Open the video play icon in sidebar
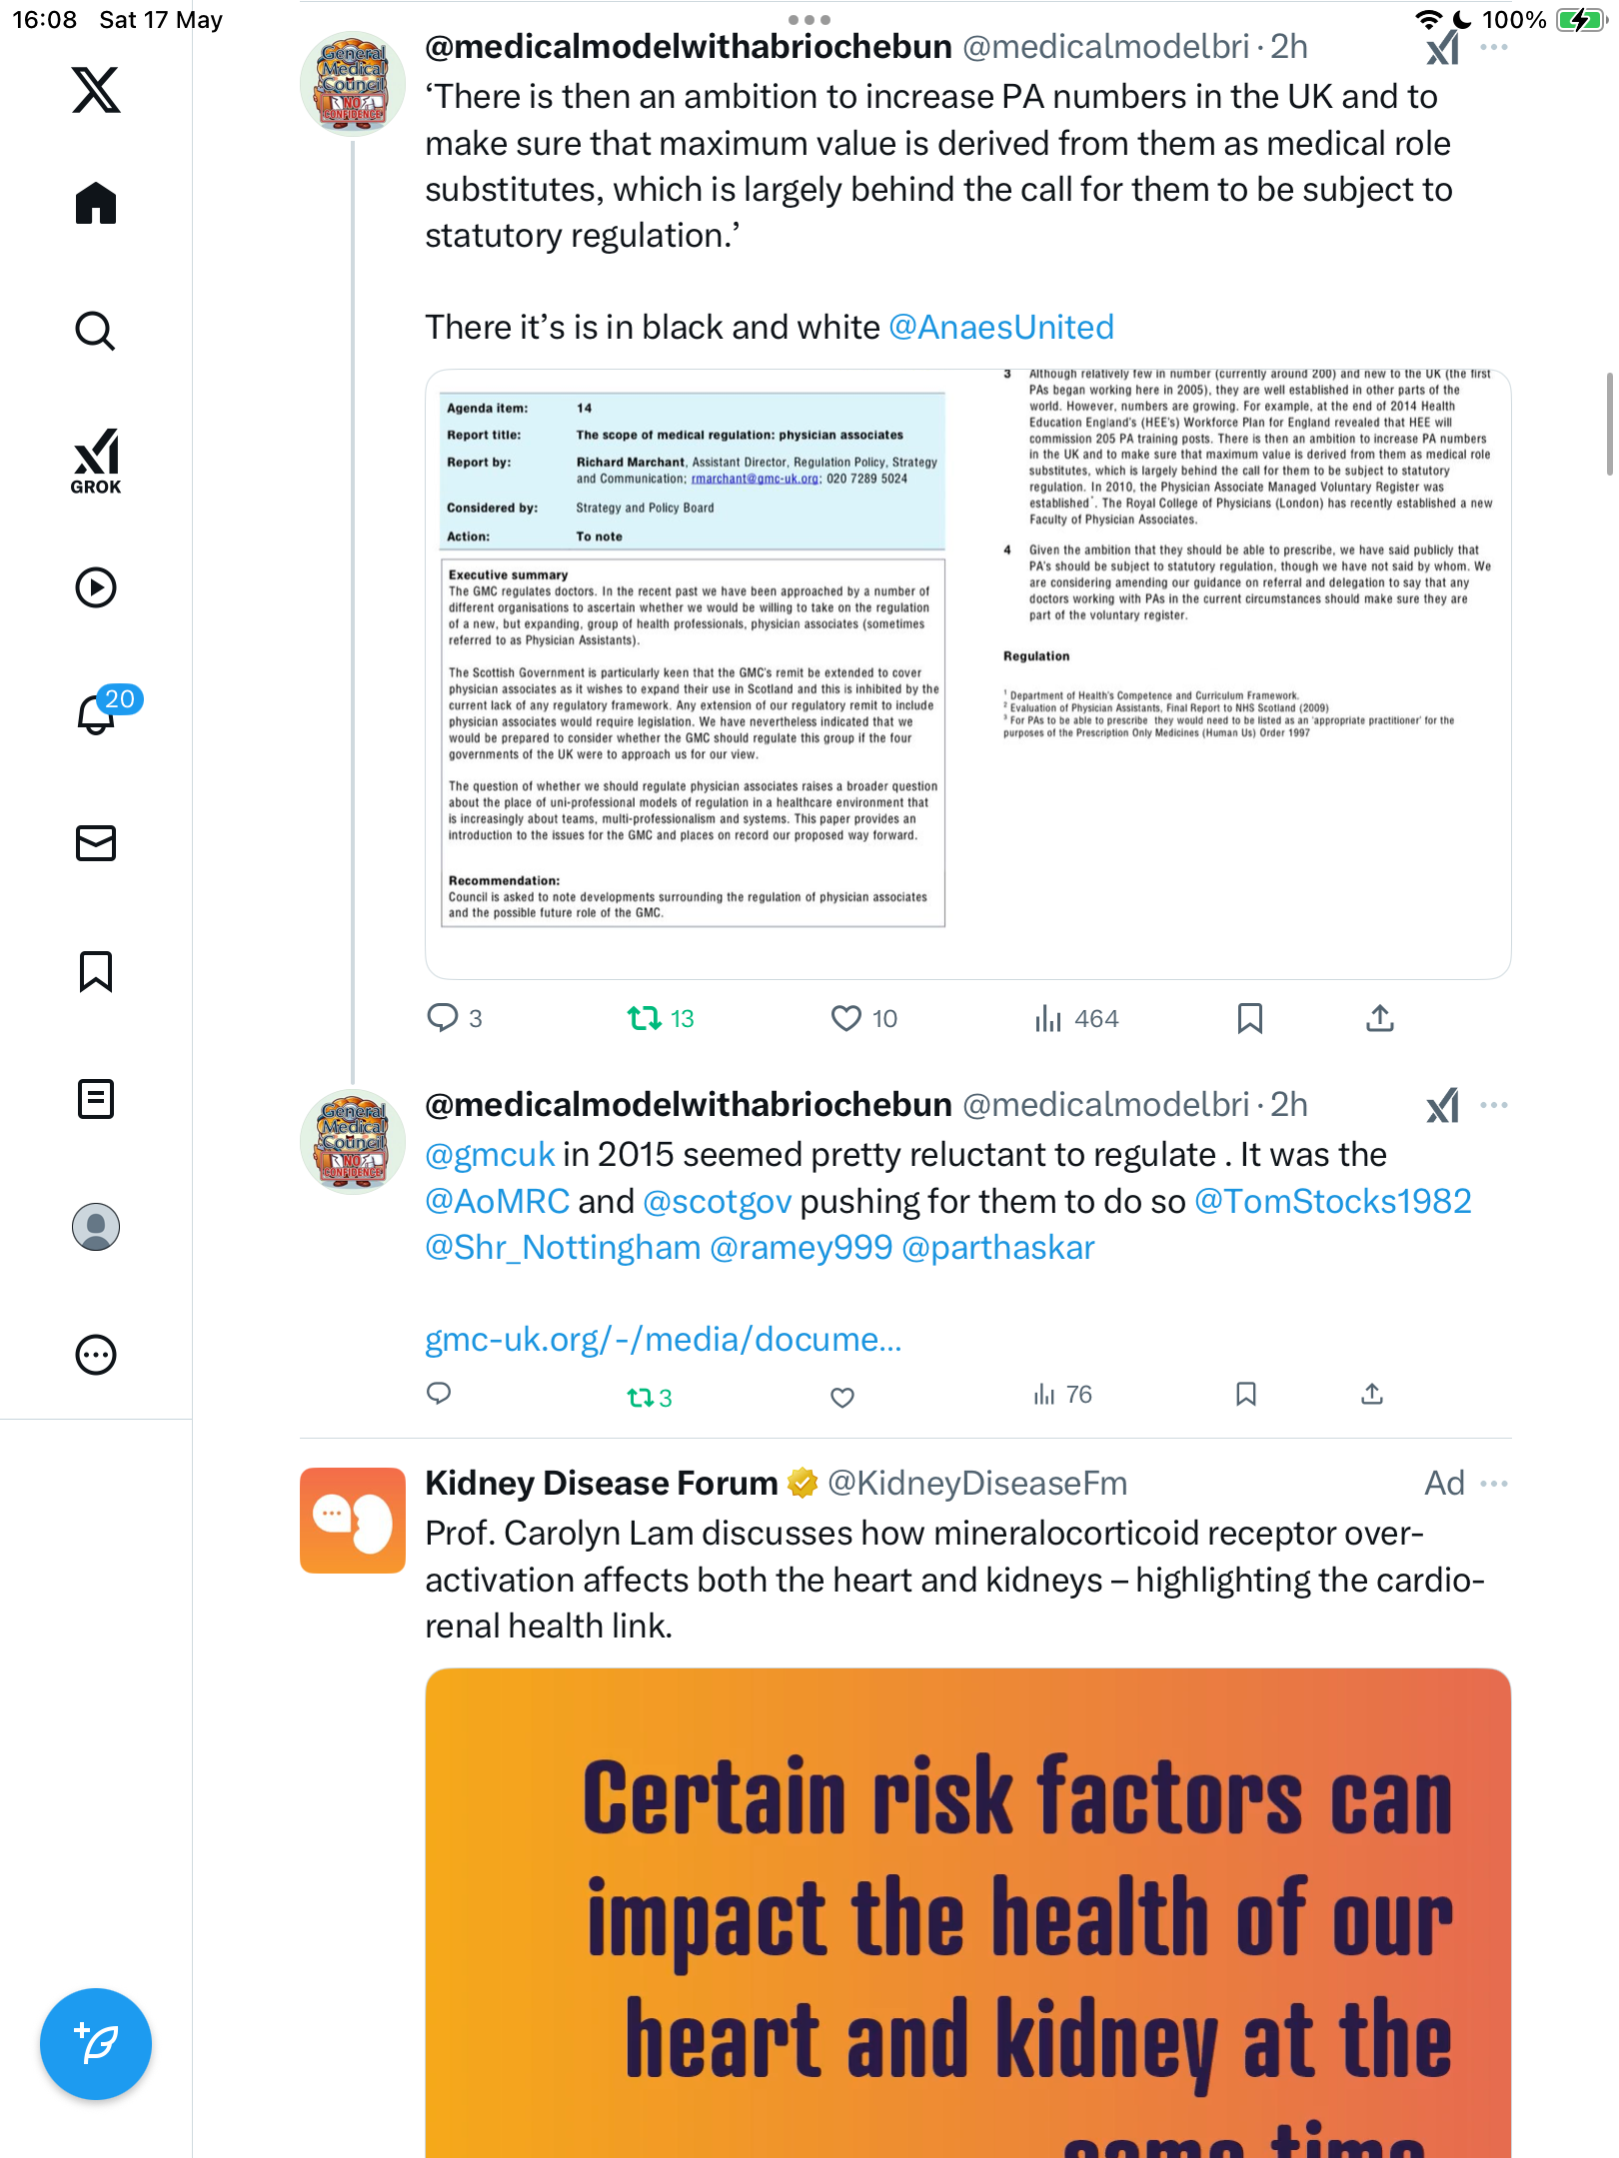 96,587
